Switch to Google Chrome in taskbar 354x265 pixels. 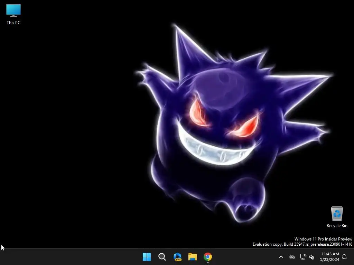click(x=208, y=257)
